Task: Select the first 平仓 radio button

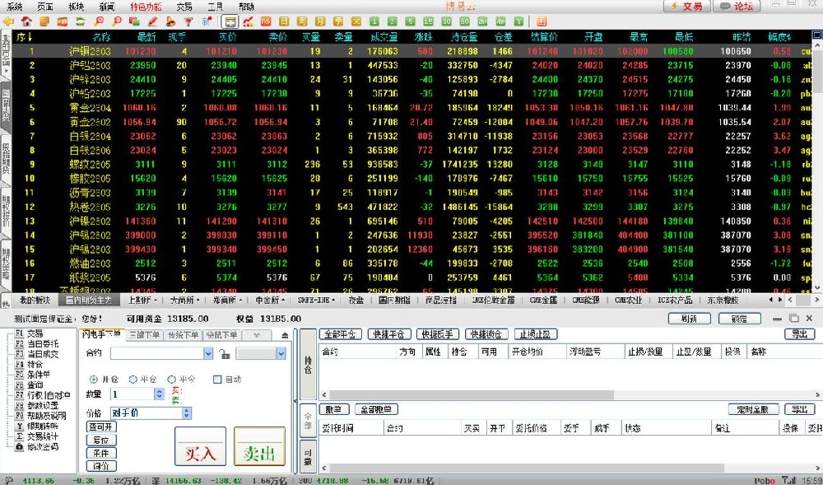Action: pos(133,380)
